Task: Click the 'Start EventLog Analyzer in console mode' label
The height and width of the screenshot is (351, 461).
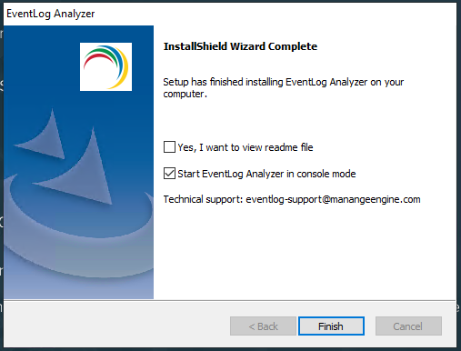Action: tap(266, 174)
